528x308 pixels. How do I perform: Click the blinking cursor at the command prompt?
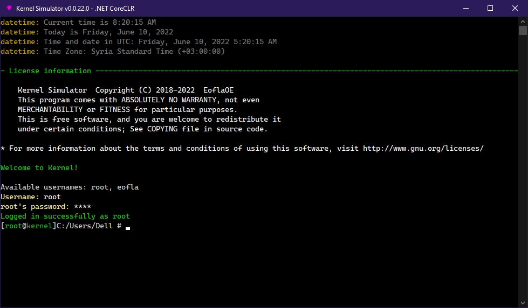pos(128,227)
